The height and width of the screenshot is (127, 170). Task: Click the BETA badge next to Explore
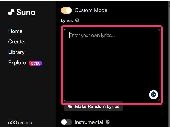tap(35, 63)
